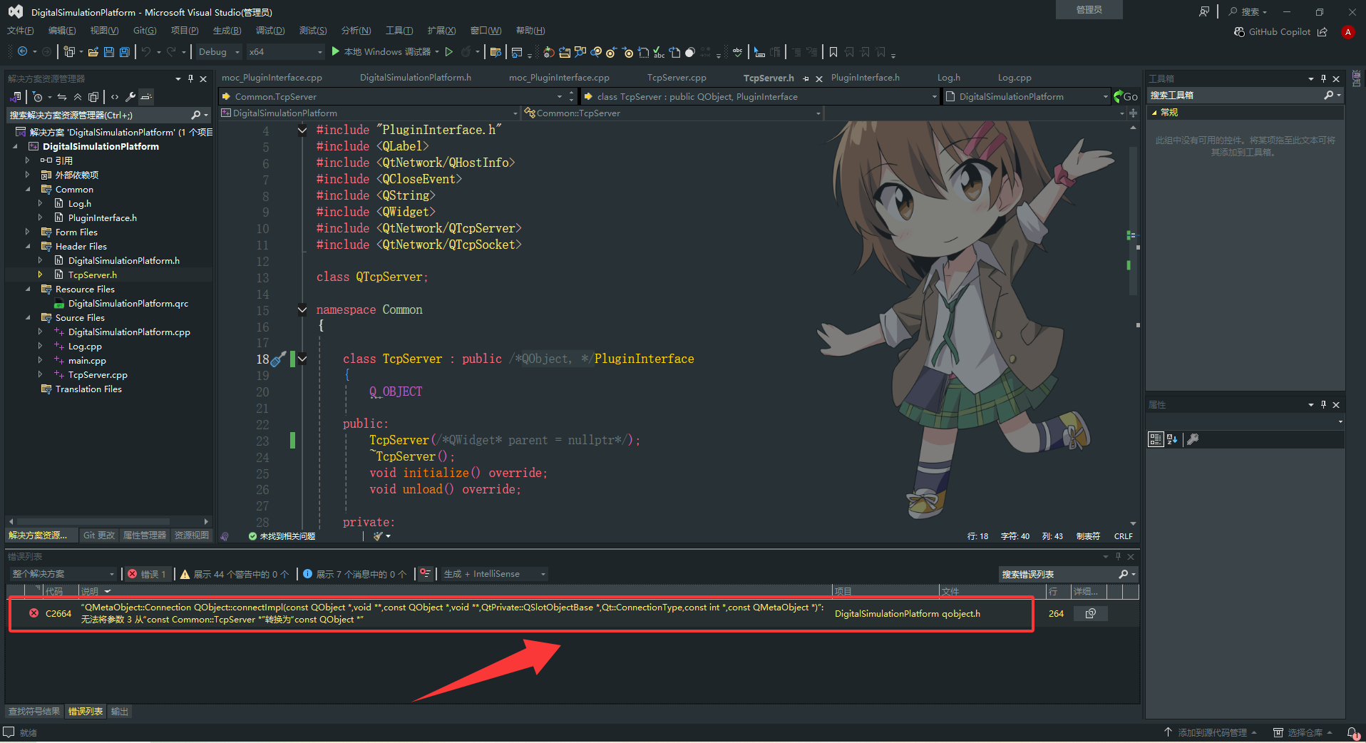Screen dimensions: 1366x743
Task: Toggle the error count filter button
Action: 147,573
